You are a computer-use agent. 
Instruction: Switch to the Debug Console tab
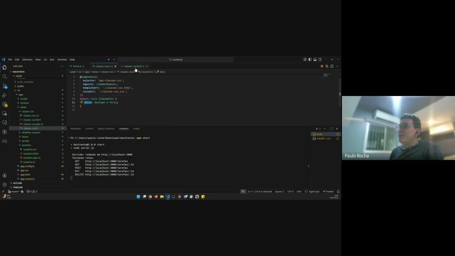(106, 129)
